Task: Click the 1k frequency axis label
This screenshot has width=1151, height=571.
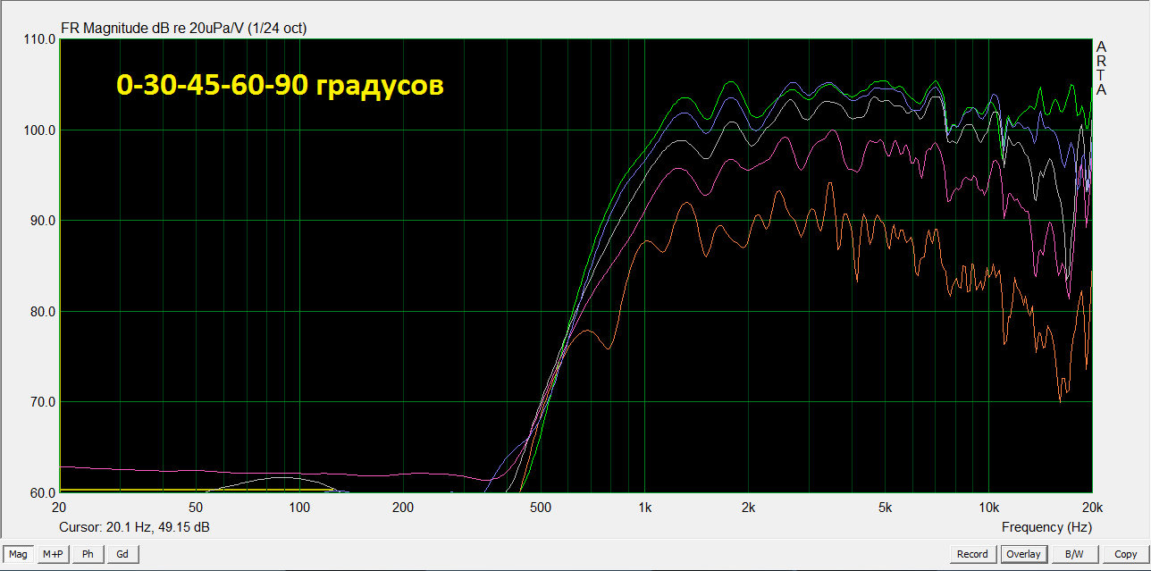Action: click(x=644, y=508)
